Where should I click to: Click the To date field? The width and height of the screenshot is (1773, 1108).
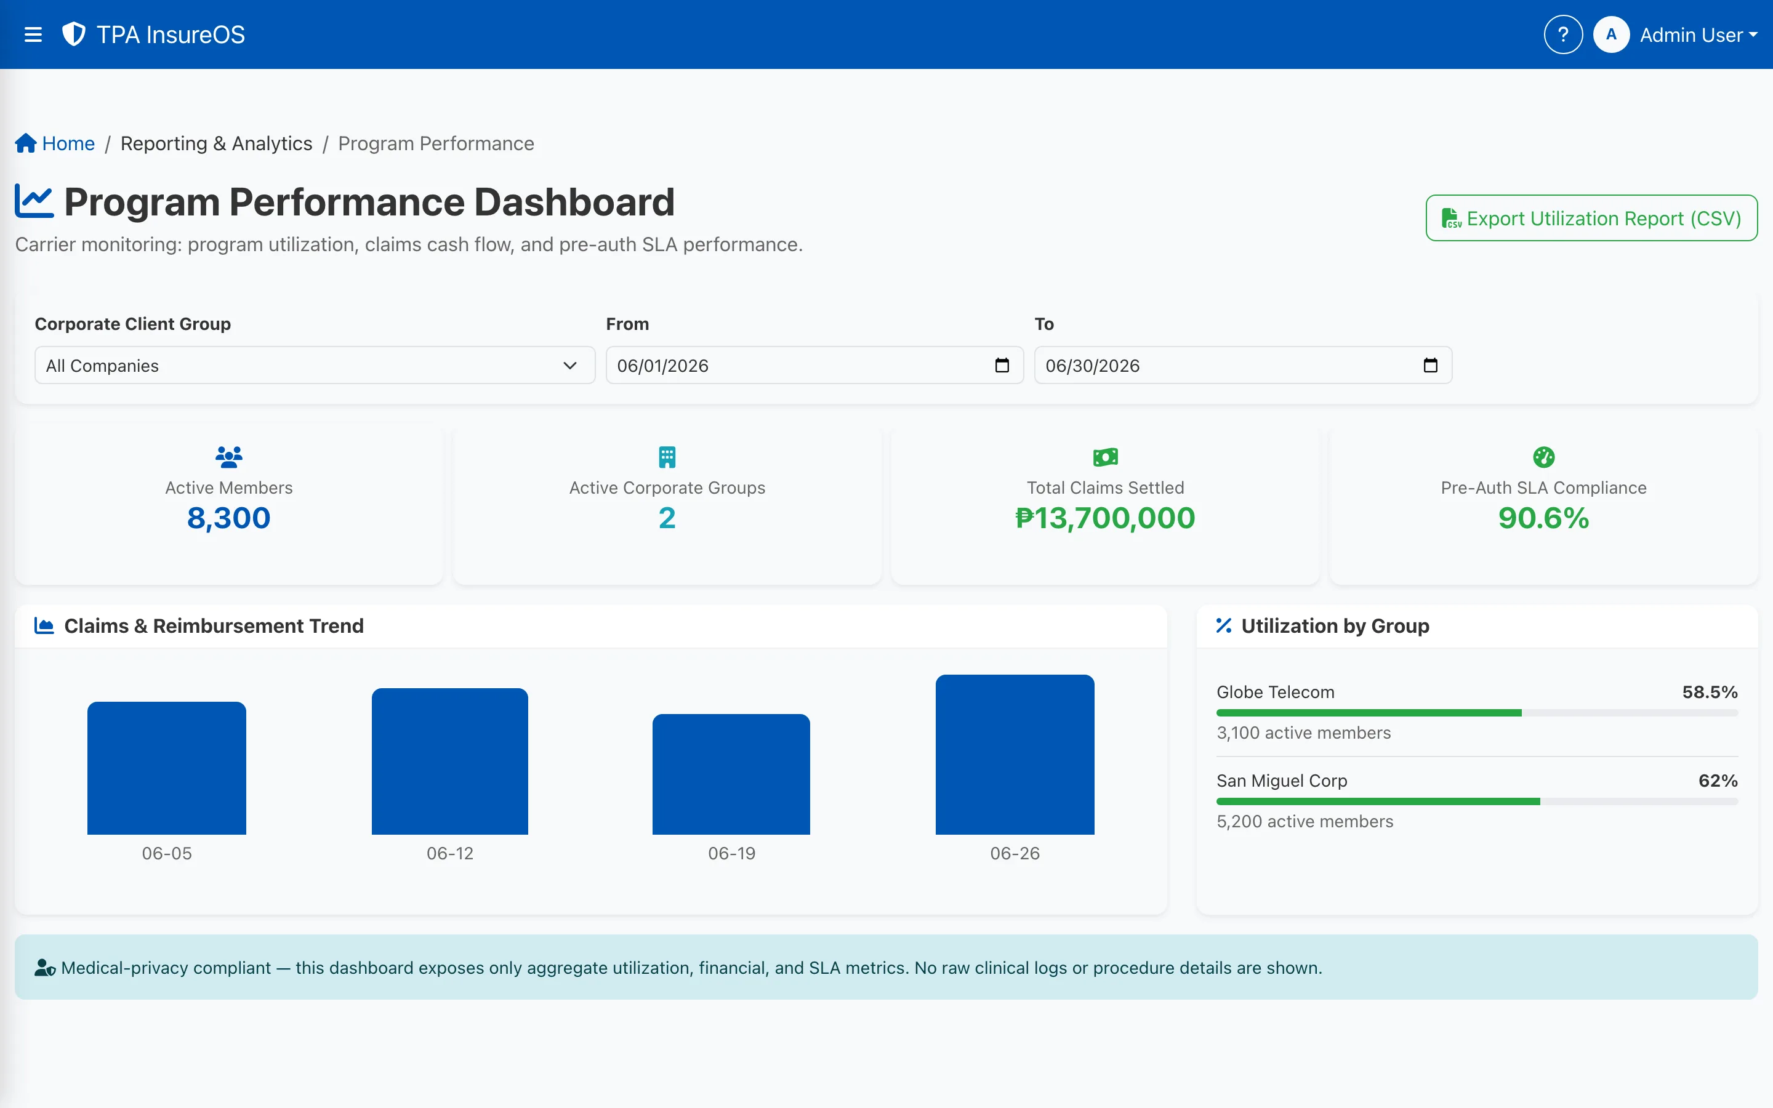1242,365
